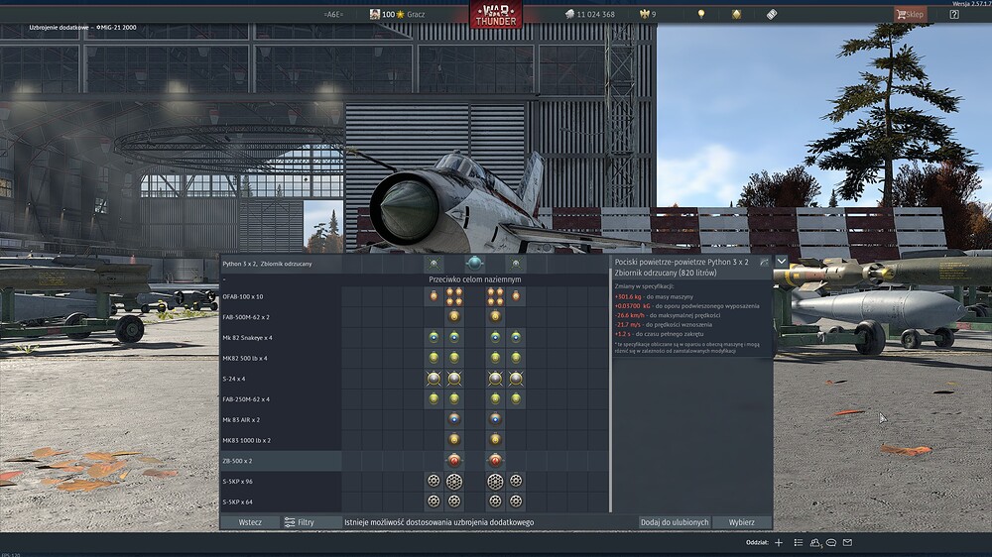992x557 pixels.
Task: Click the rightmost MK82 500 lb bomb icon
Action: point(516,358)
